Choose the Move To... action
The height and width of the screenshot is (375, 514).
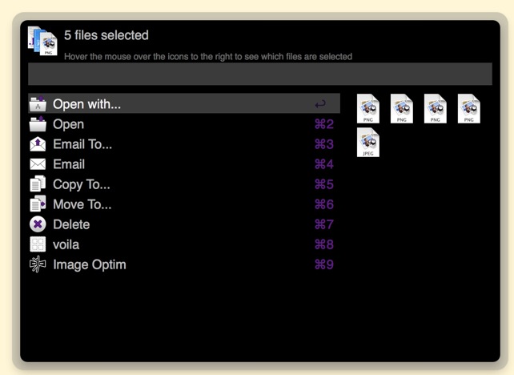click(x=184, y=204)
